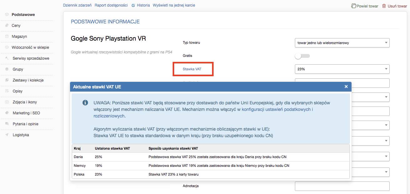This screenshot has width=410, height=194.
Task: Close the Aktualne stawki VAT UE popup
Action: click(x=346, y=87)
